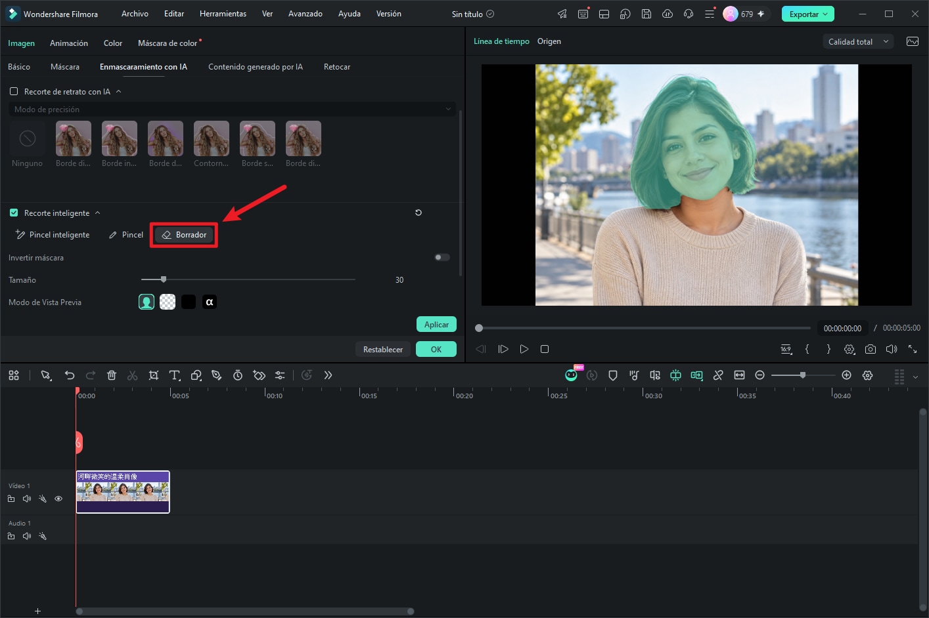Image resolution: width=929 pixels, height=618 pixels.
Task: Click the Restablecer button
Action: click(x=383, y=349)
